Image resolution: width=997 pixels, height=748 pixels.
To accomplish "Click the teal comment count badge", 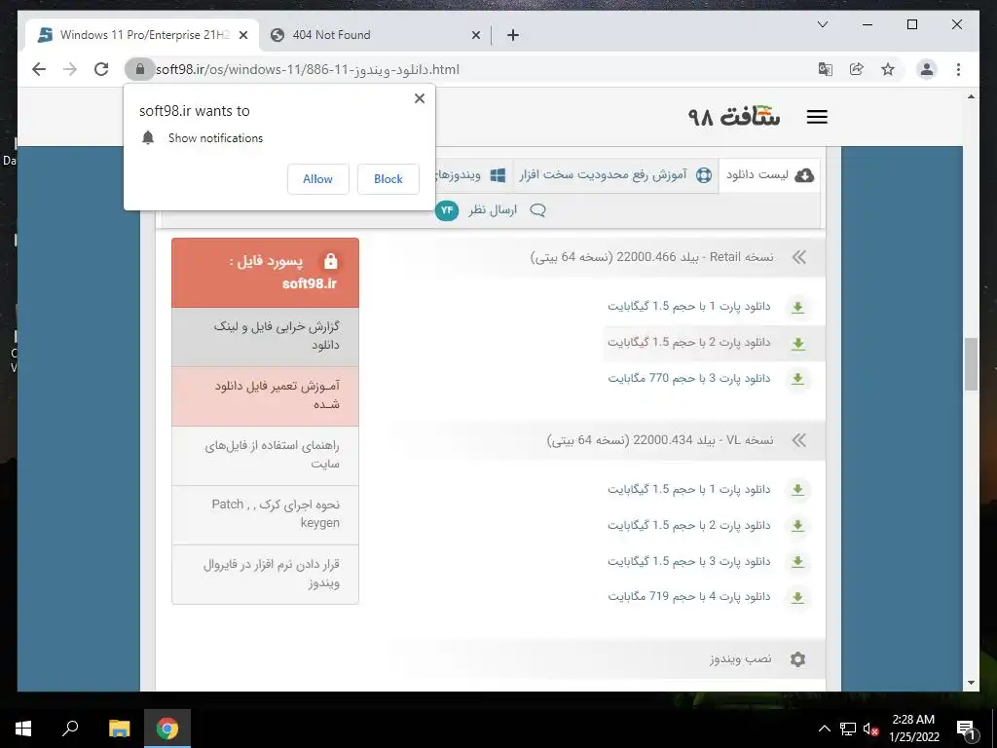I will pyautogui.click(x=447, y=210).
